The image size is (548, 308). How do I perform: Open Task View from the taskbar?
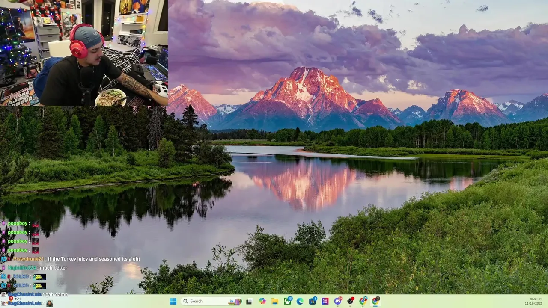(249, 301)
